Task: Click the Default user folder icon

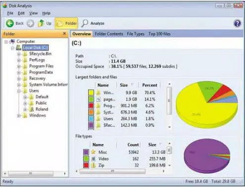Action: coord(31,97)
